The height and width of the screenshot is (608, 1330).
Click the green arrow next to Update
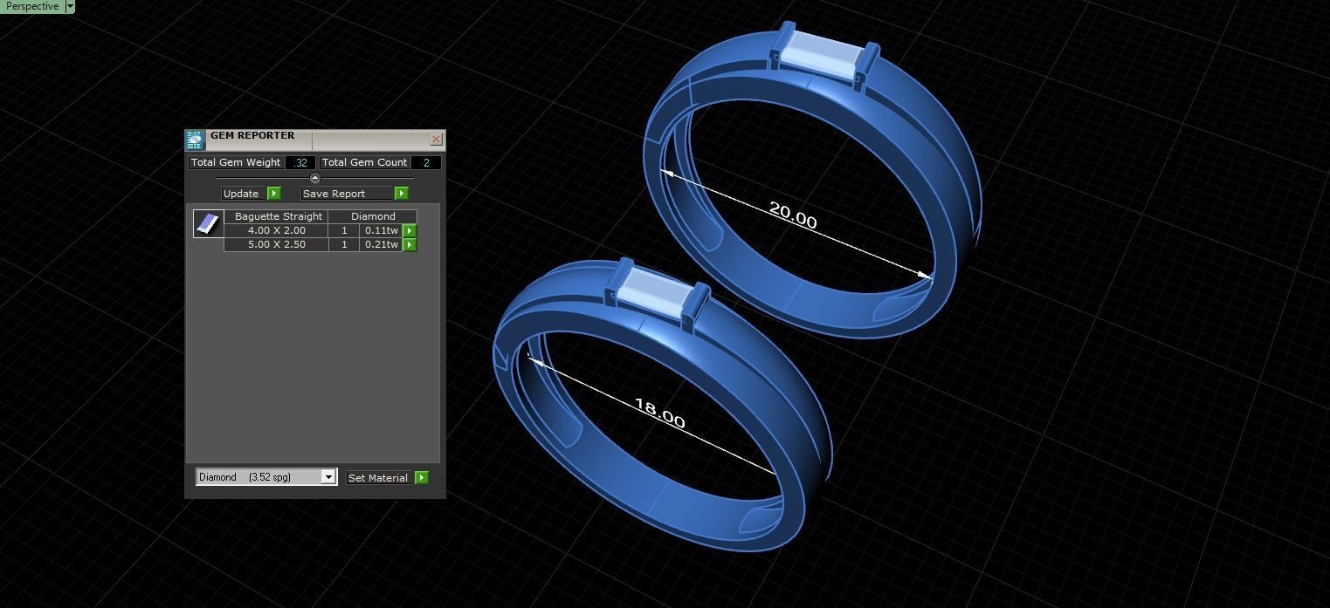(x=274, y=194)
